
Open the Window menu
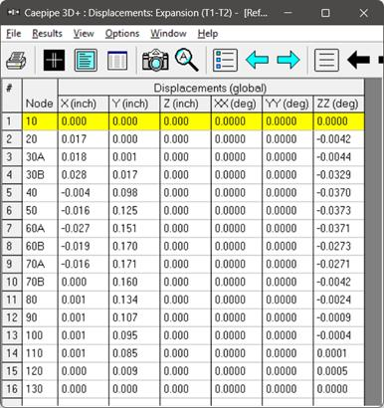pos(168,34)
